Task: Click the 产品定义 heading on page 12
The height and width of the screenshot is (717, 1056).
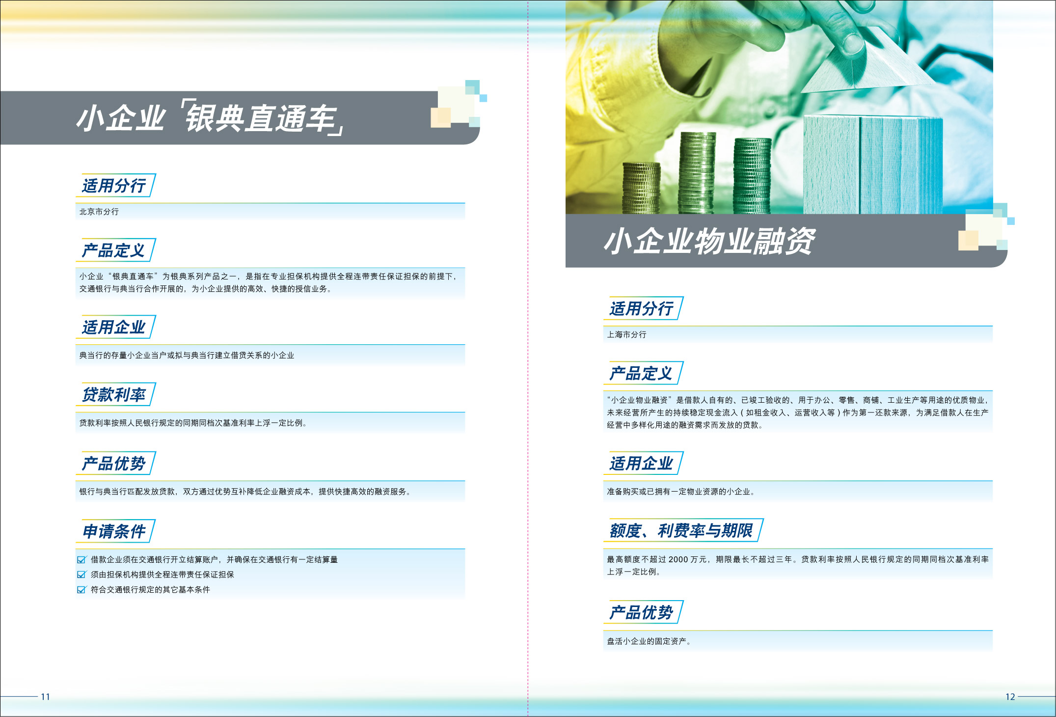Action: click(x=641, y=373)
